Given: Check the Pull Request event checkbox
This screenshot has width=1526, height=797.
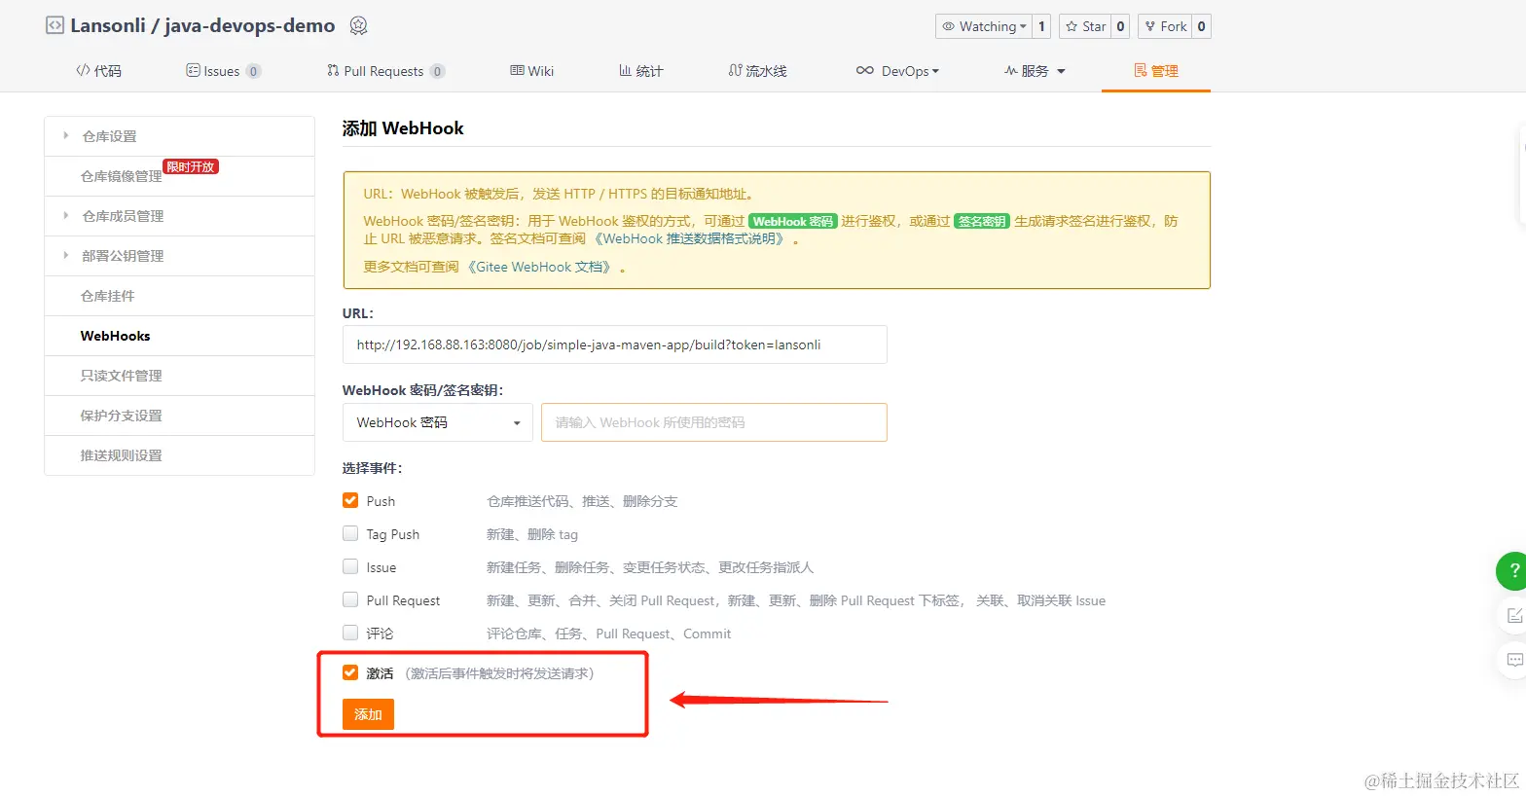Looking at the screenshot, I should coord(350,599).
